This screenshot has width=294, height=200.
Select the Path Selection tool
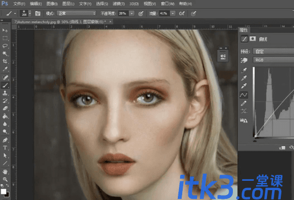pos(5,155)
